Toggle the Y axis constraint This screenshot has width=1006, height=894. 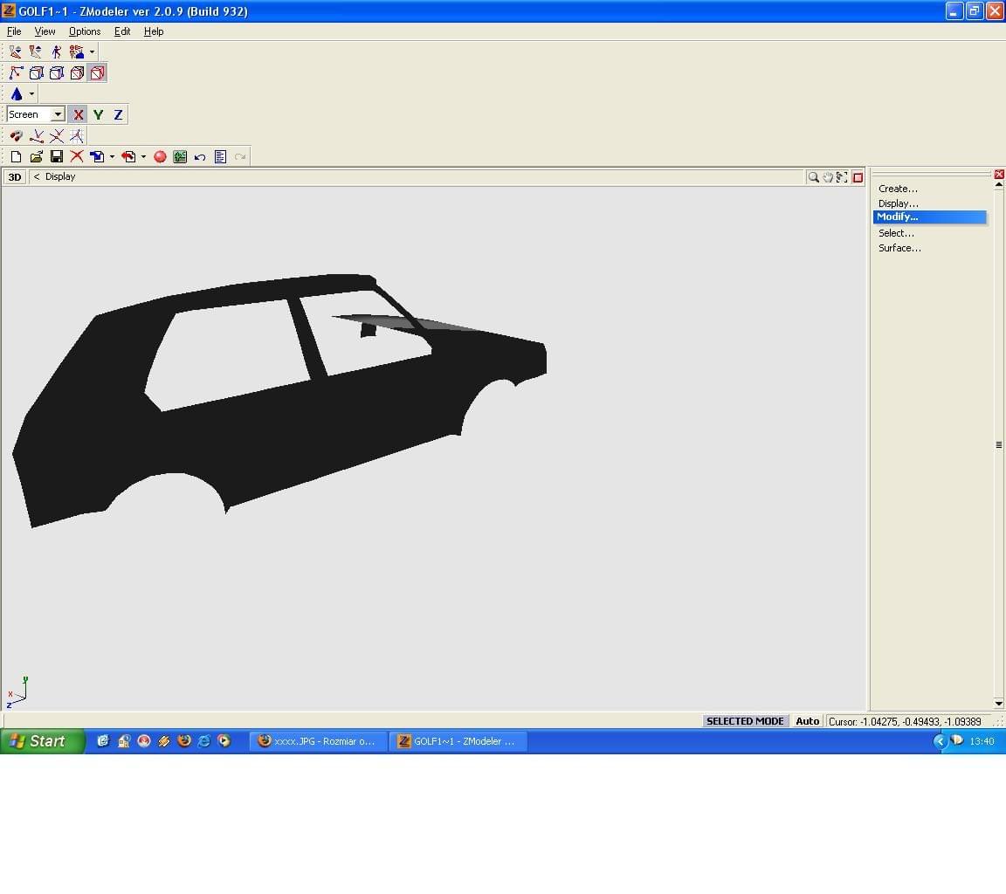point(98,114)
